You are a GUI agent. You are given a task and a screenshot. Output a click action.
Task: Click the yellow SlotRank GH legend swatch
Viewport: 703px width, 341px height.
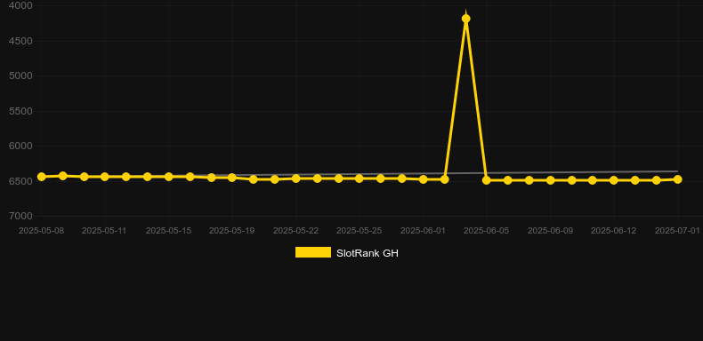pyautogui.click(x=313, y=252)
